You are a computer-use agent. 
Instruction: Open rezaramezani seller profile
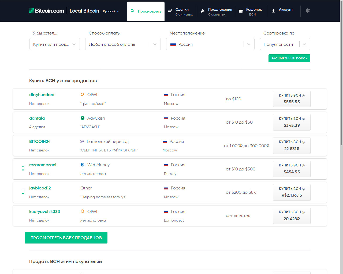[43, 165]
